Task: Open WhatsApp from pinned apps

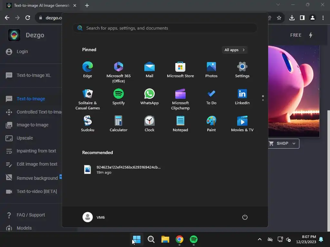Action: click(150, 97)
